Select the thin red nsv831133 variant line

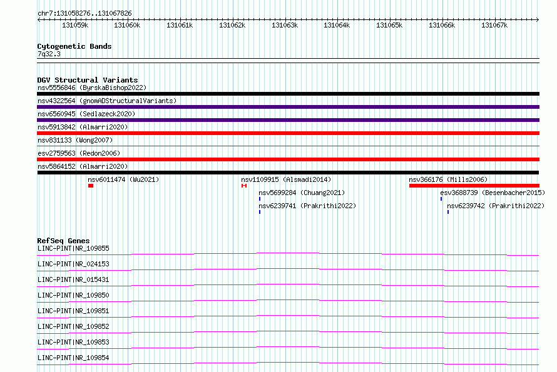[x=288, y=146]
